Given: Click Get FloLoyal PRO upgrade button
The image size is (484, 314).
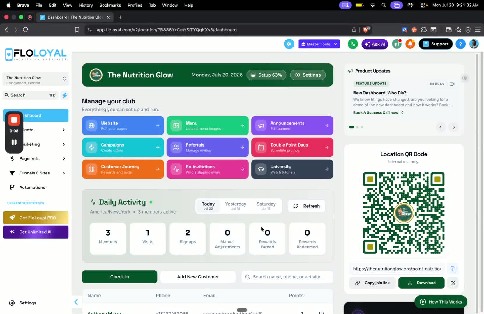Looking at the screenshot, I should 36,218.
